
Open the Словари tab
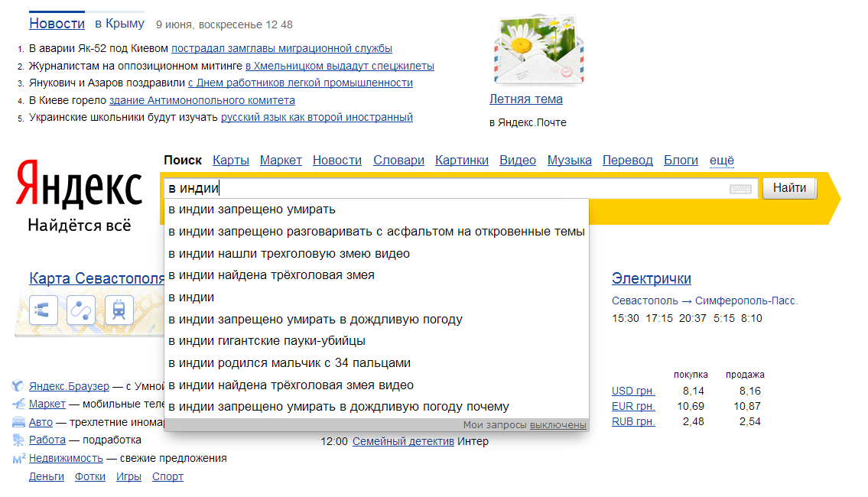click(398, 161)
